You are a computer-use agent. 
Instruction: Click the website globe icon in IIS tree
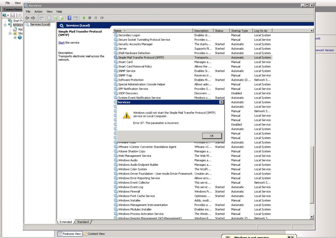pyautogui.click(x=20, y=38)
